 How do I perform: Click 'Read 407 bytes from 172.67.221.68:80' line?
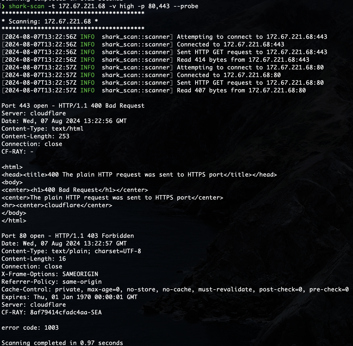241,90
